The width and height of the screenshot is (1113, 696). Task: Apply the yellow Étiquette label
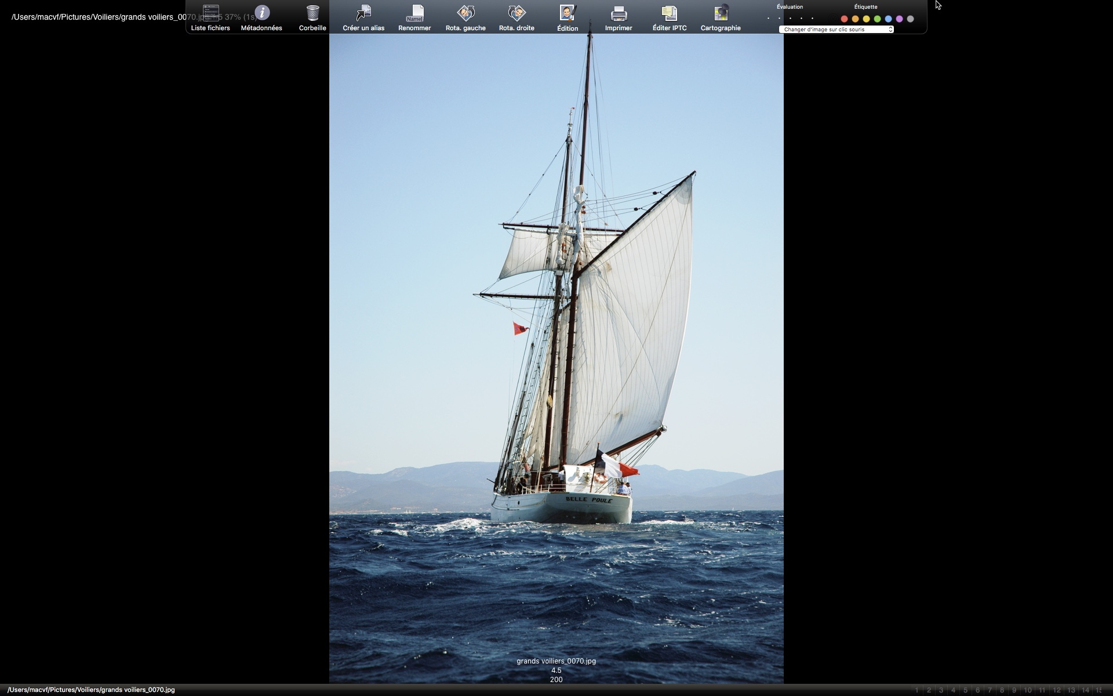click(866, 19)
